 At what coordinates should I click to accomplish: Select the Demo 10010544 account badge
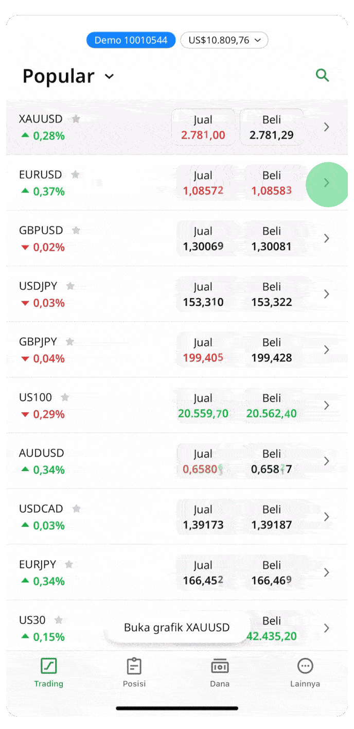point(131,40)
